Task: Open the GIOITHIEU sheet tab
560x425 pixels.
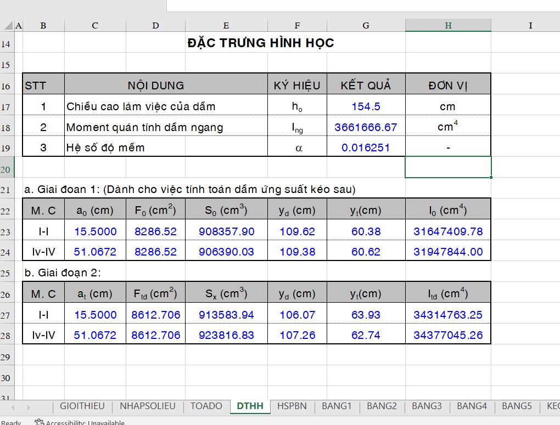Action: point(82,406)
